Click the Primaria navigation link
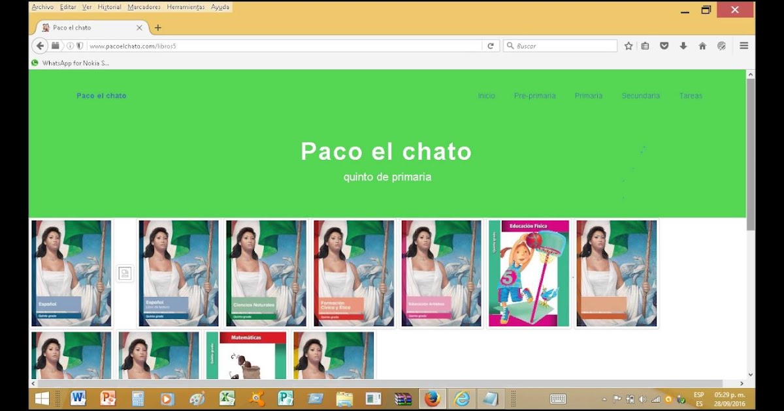Viewport: 784px width, 411px height. click(589, 96)
